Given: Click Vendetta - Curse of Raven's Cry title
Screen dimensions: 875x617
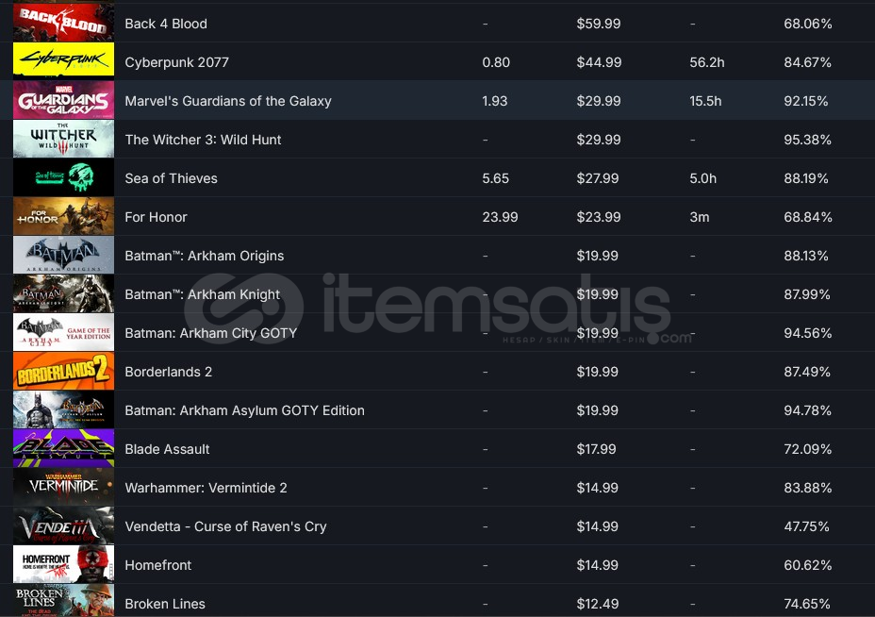Looking at the screenshot, I should [225, 526].
